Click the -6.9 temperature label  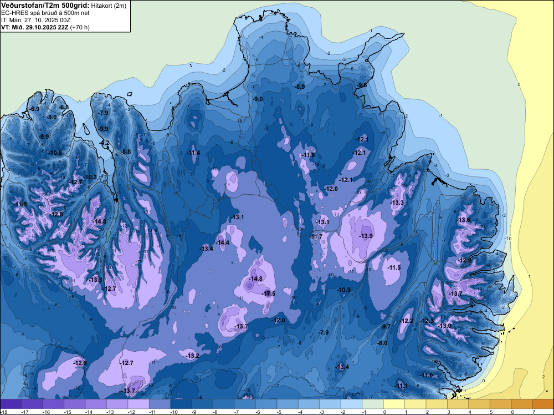click(34, 109)
